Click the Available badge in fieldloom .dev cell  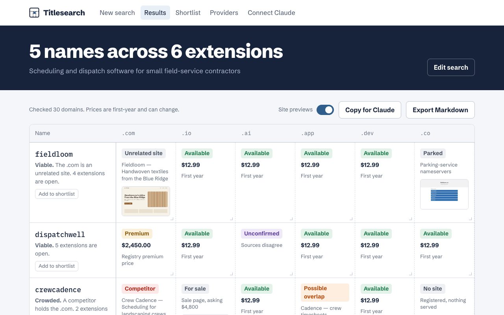(376, 153)
